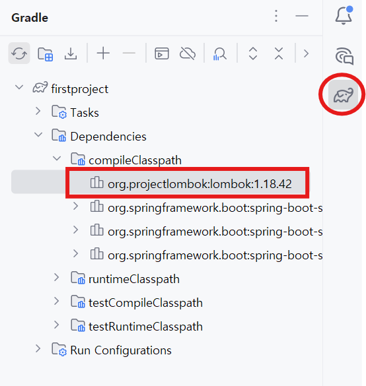
Task: Click Analyze Dependencies magnifier icon
Action: click(x=219, y=53)
